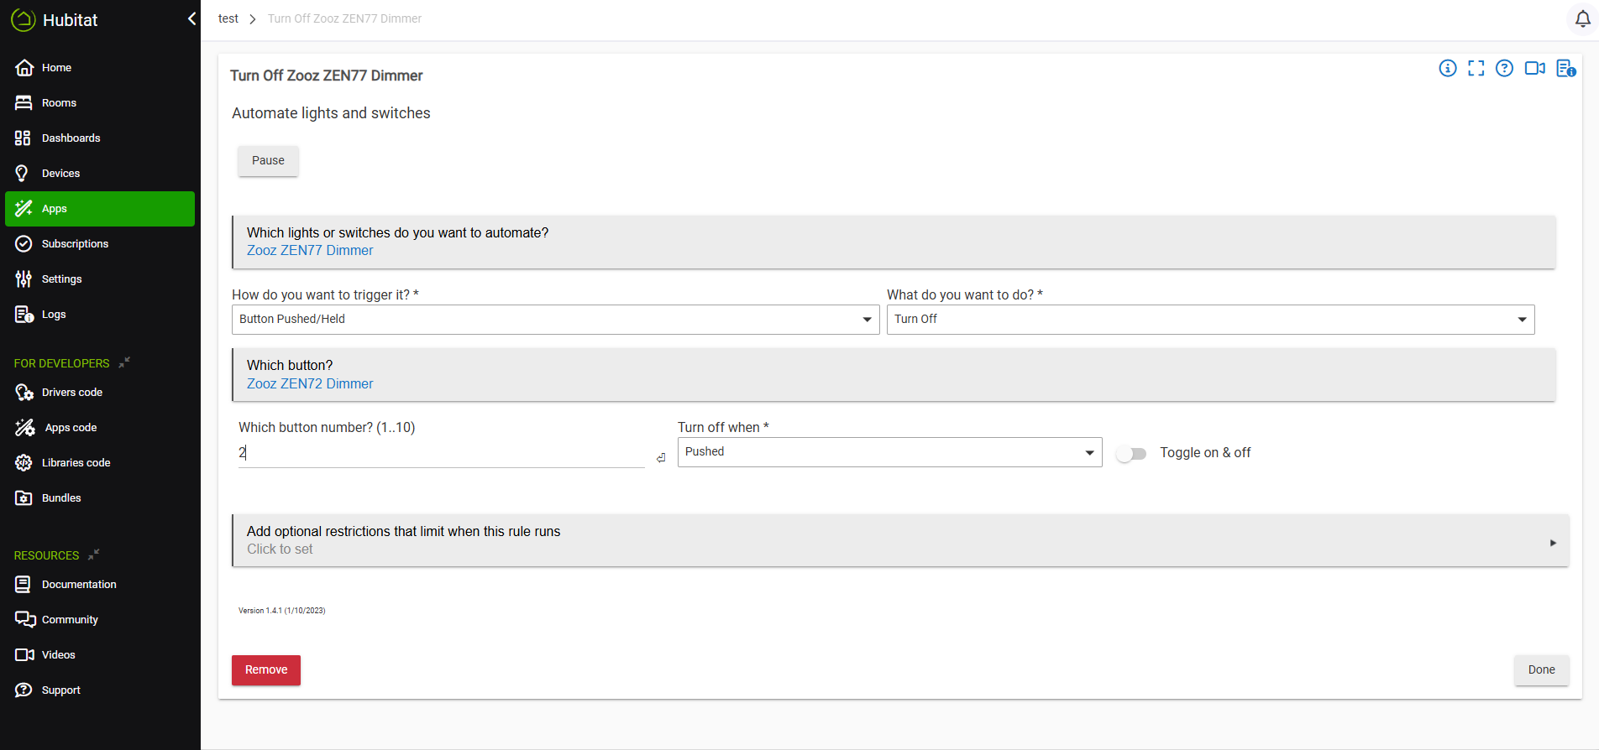Click the Zoox ZEN72 Dimmer button link
1599x750 pixels.
click(310, 384)
